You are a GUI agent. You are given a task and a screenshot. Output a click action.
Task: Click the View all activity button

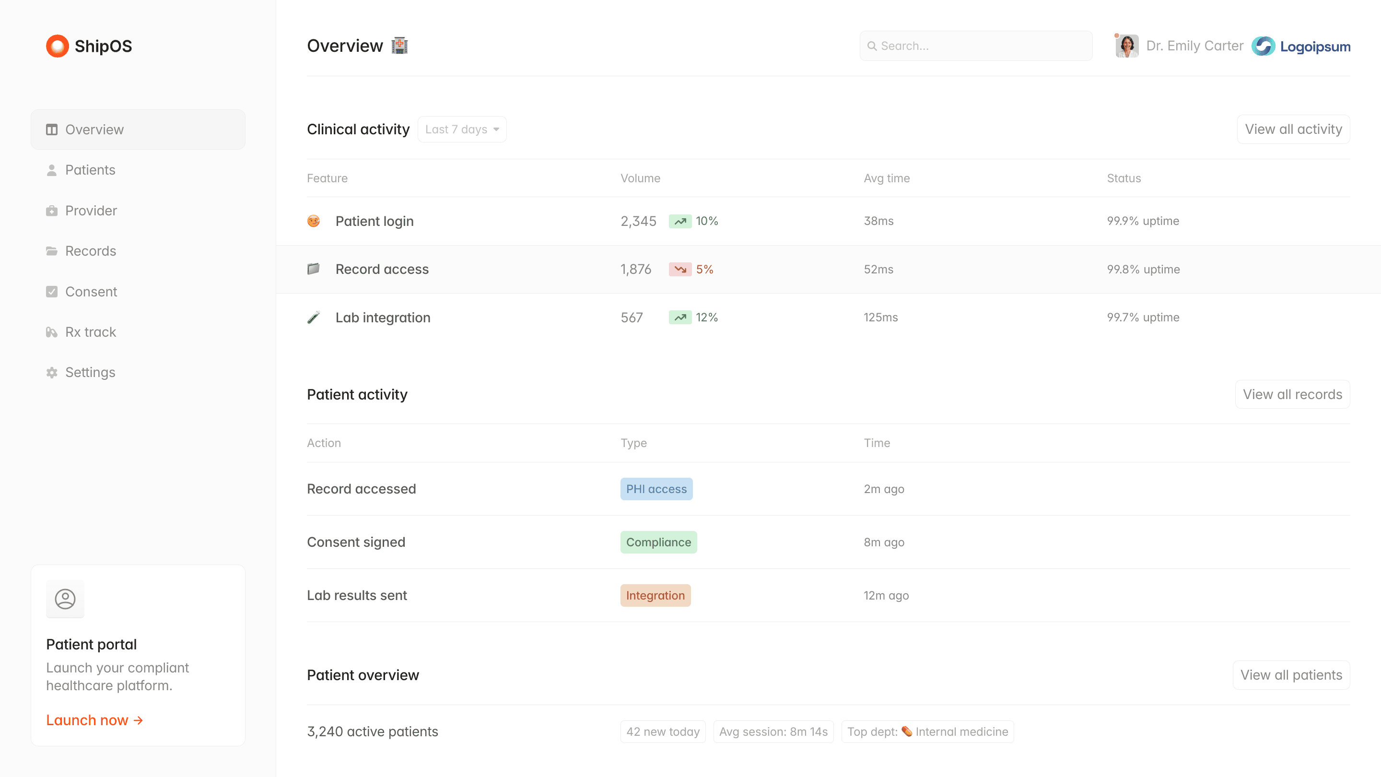(x=1293, y=129)
